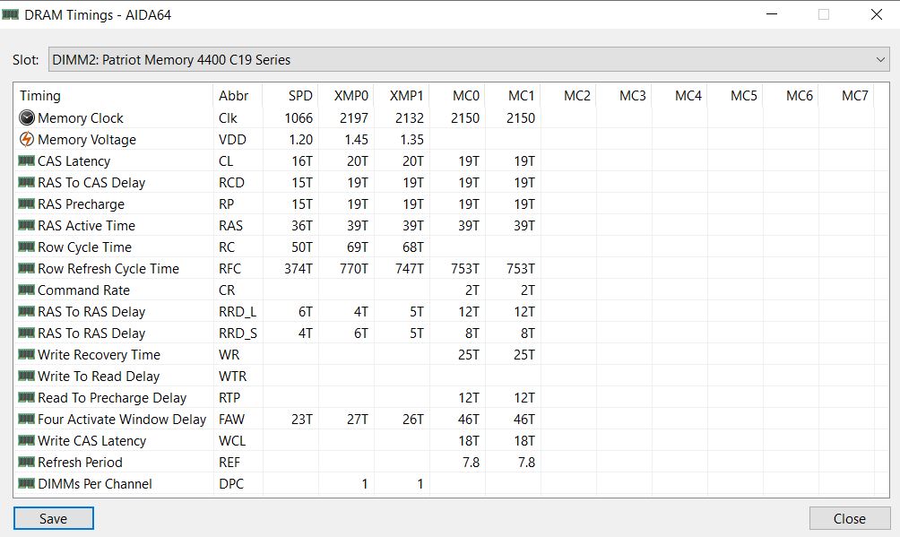Click the Four Activate Window Delay chip icon

coord(26,420)
